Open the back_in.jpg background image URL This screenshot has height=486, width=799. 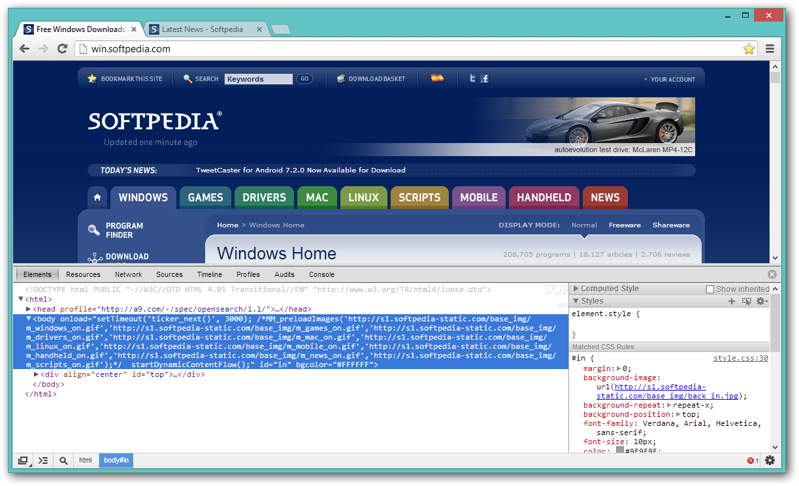pyautogui.click(x=668, y=391)
